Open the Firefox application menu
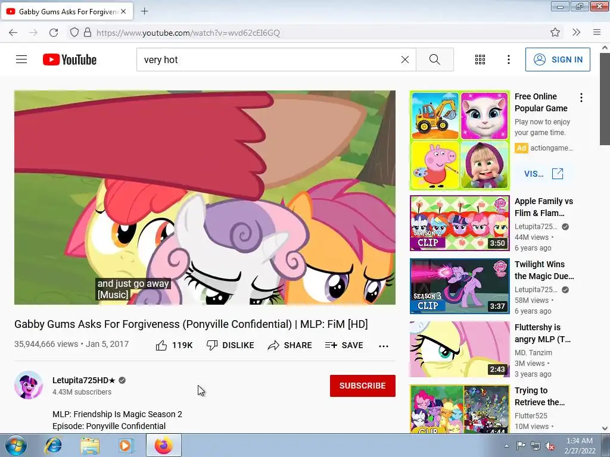Screen dimensions: 610x457 597,32
